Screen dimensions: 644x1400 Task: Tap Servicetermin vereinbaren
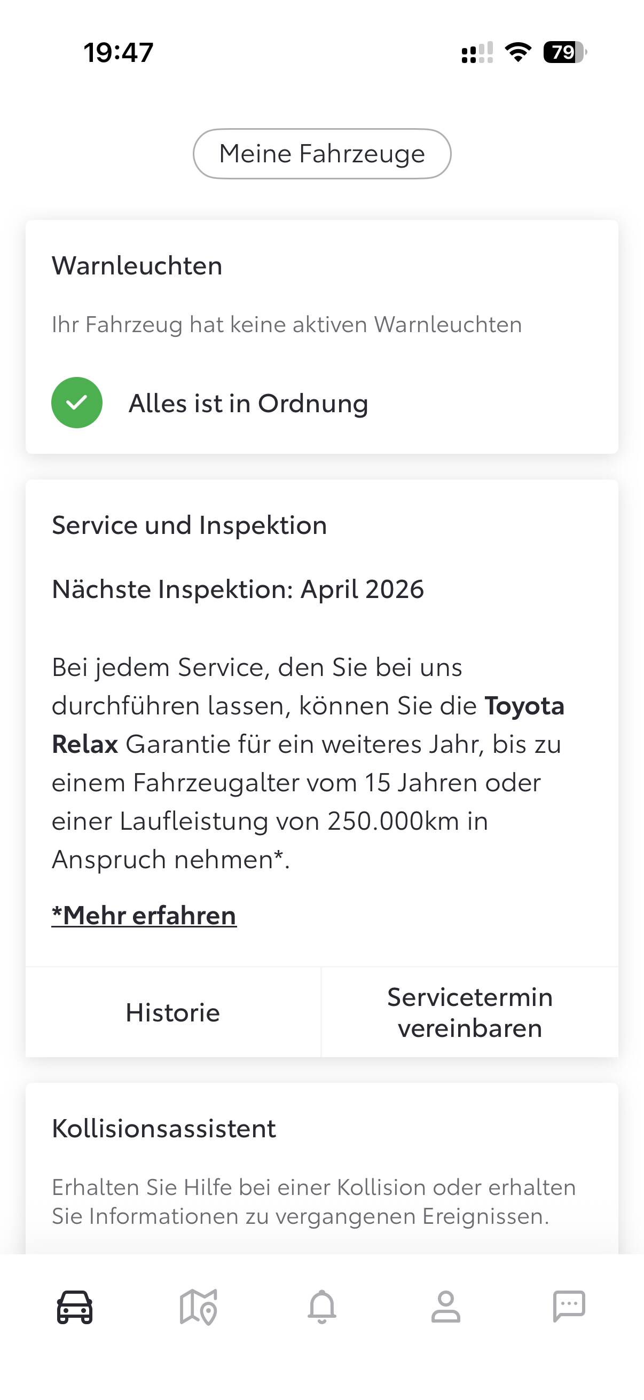(x=469, y=1012)
